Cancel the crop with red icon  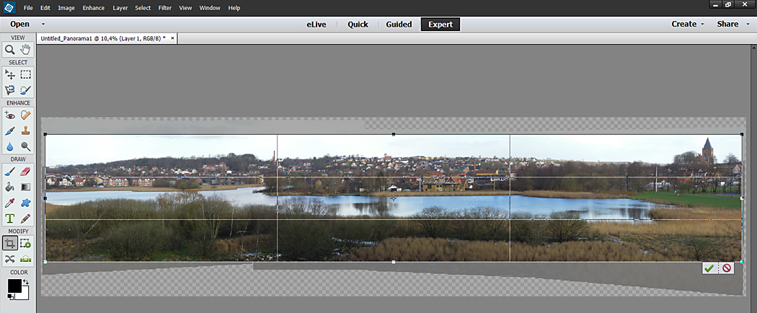click(726, 268)
